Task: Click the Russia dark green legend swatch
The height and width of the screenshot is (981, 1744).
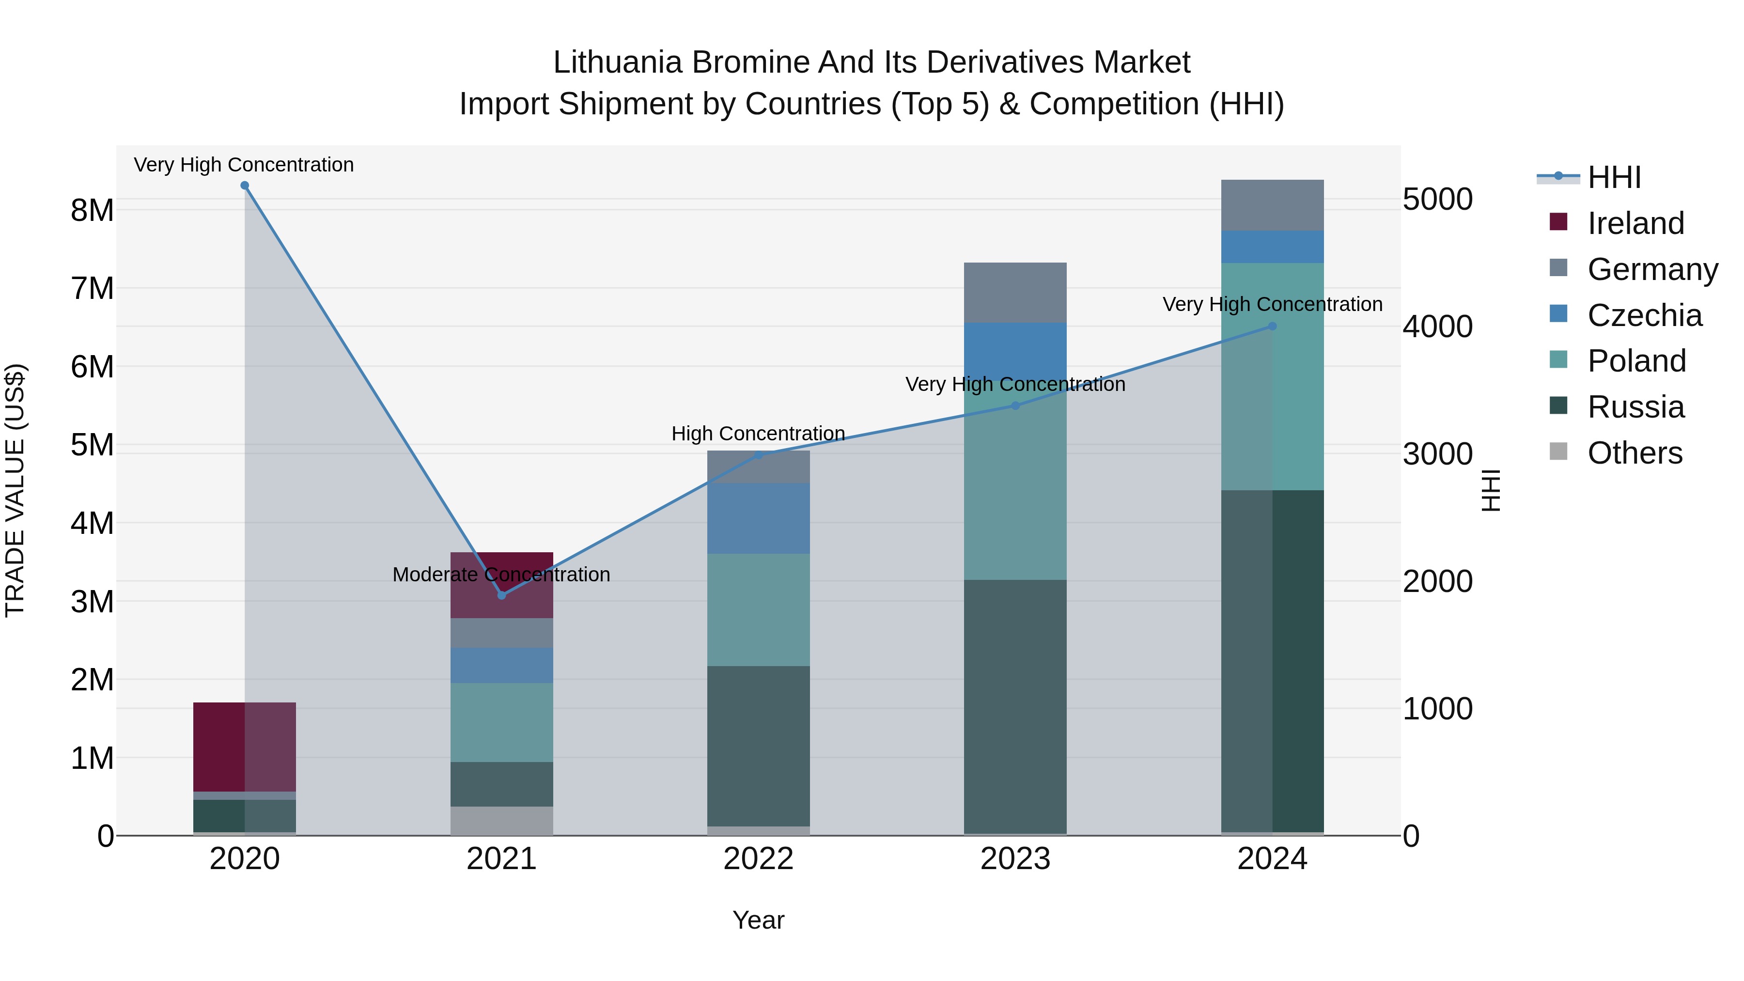Action: [1558, 405]
